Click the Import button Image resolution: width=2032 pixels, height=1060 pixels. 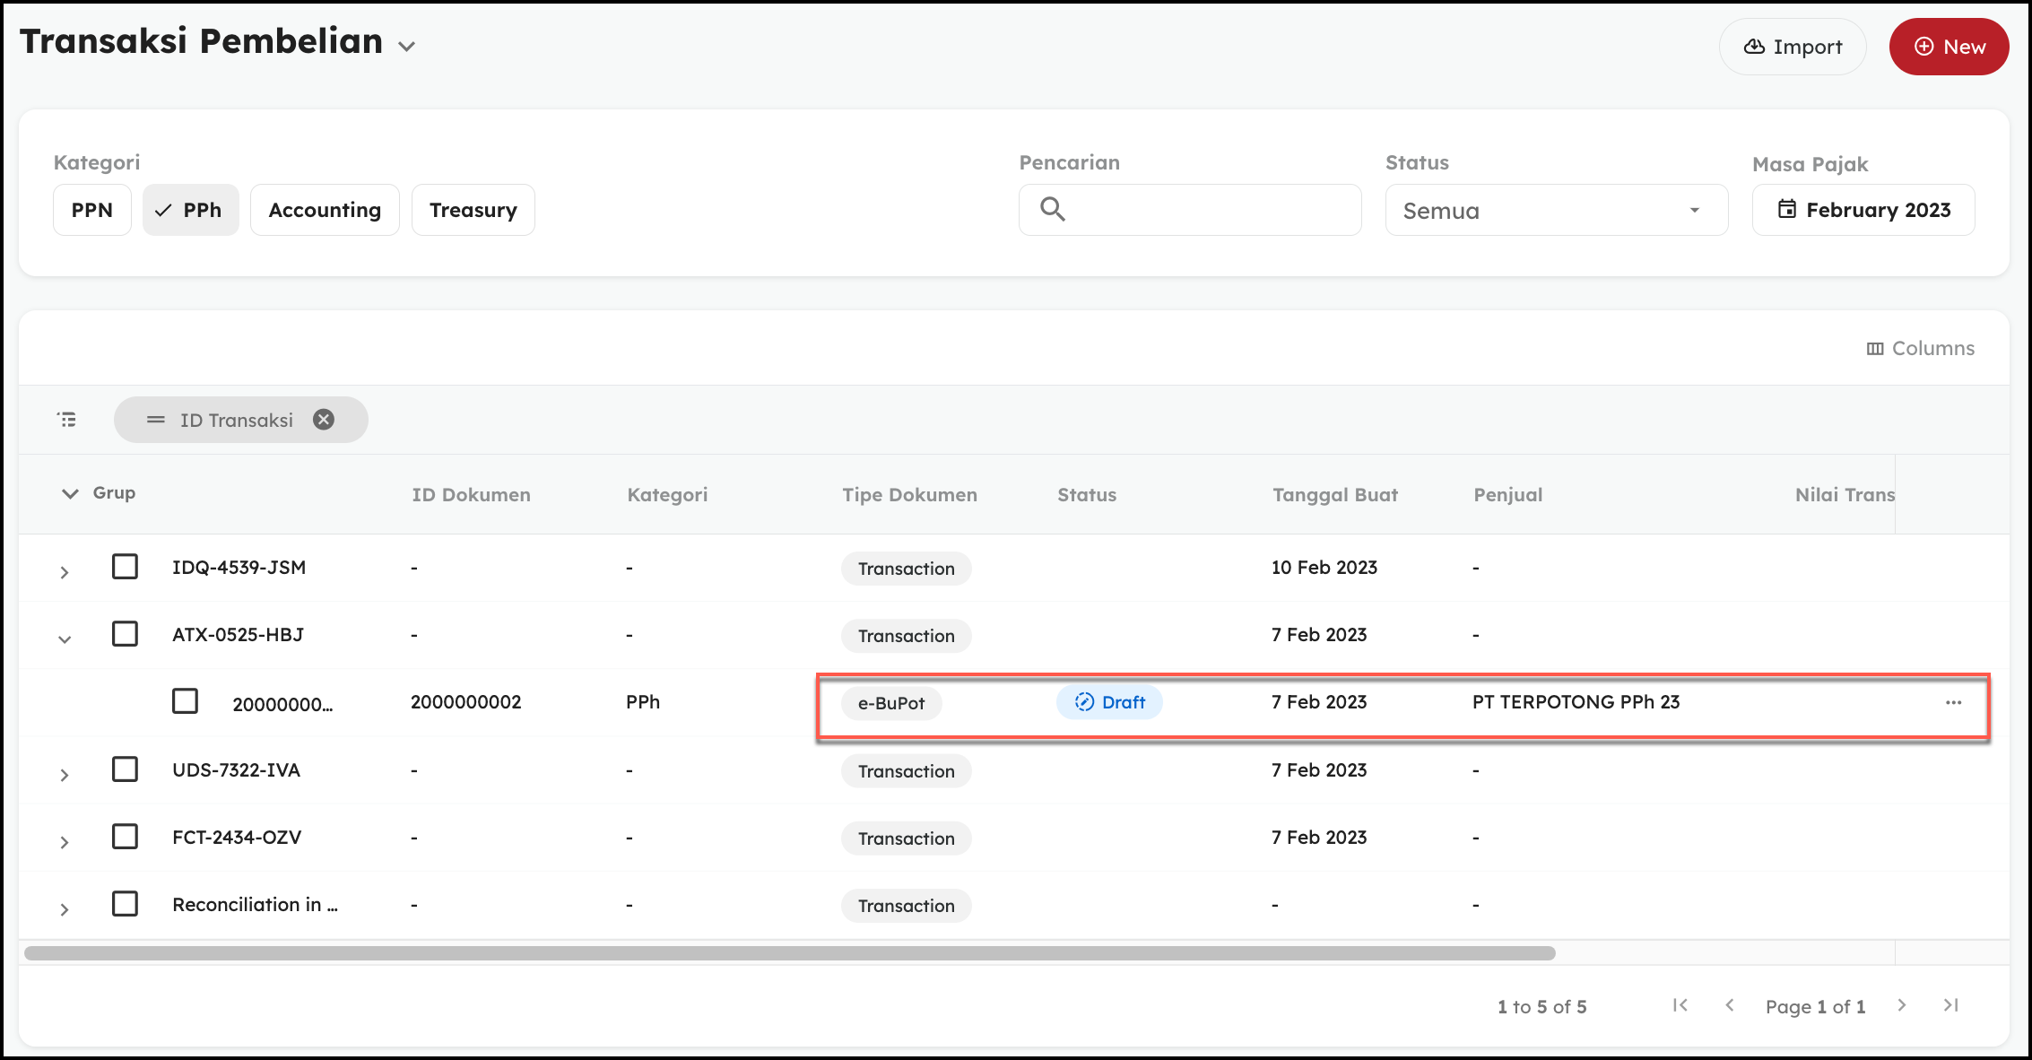coord(1792,47)
